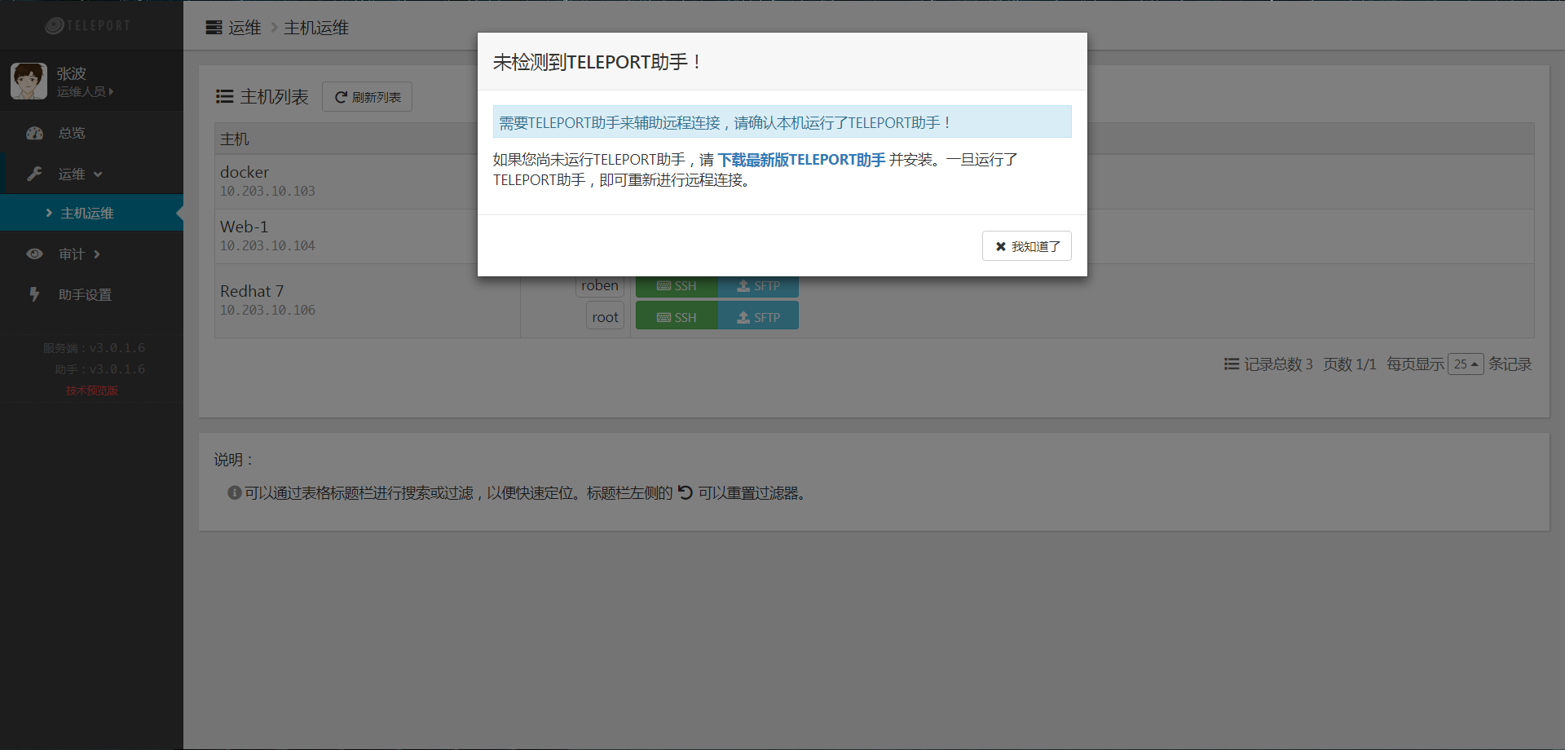Click the roben account label
Viewport: 1565px width, 750px height.
[600, 286]
